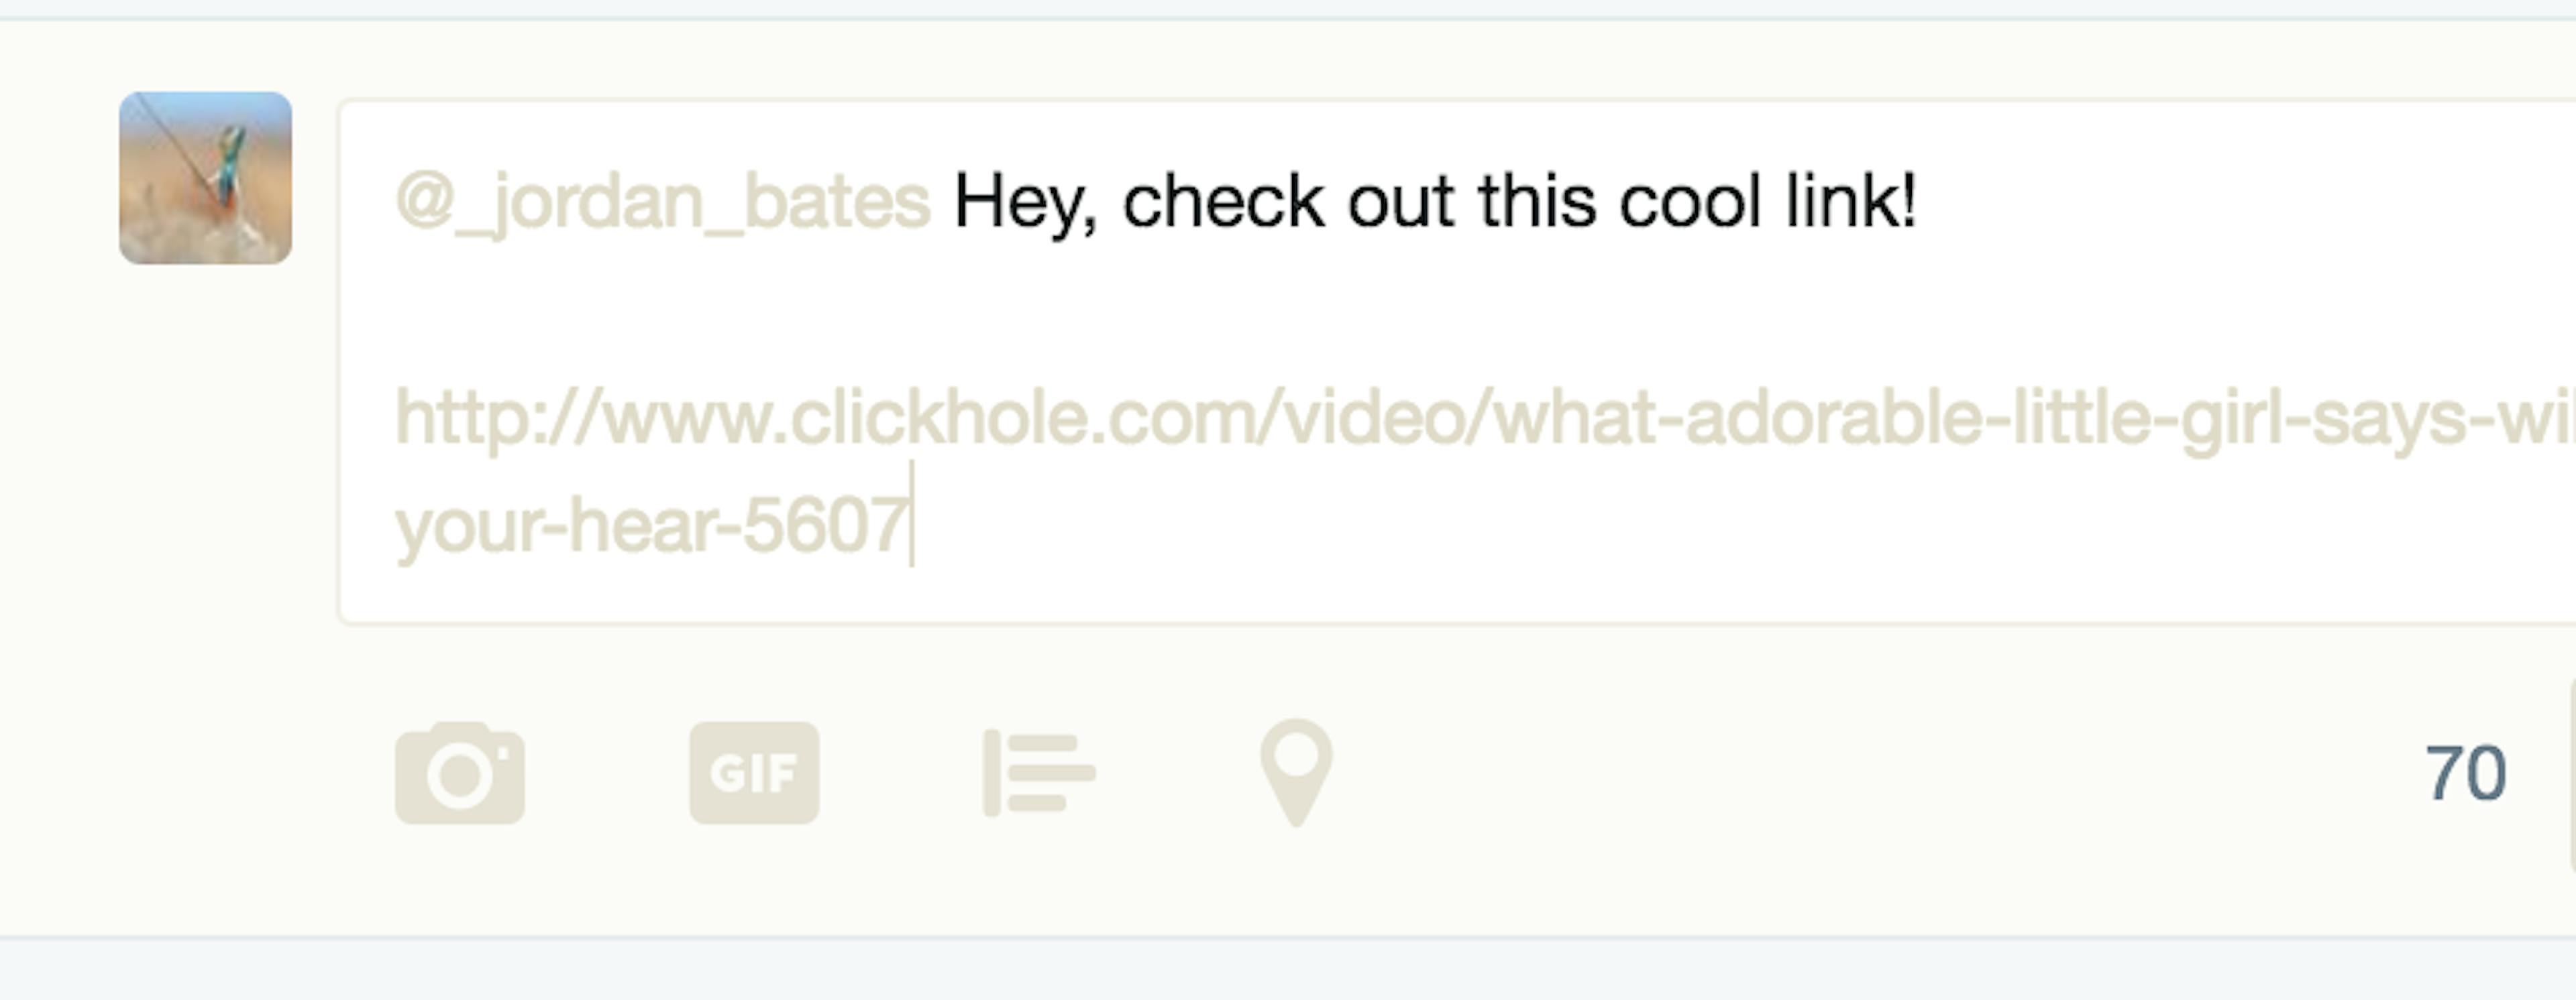This screenshot has width=2576, height=1000.
Task: Open the GIF picker
Action: pyautogui.click(x=754, y=773)
